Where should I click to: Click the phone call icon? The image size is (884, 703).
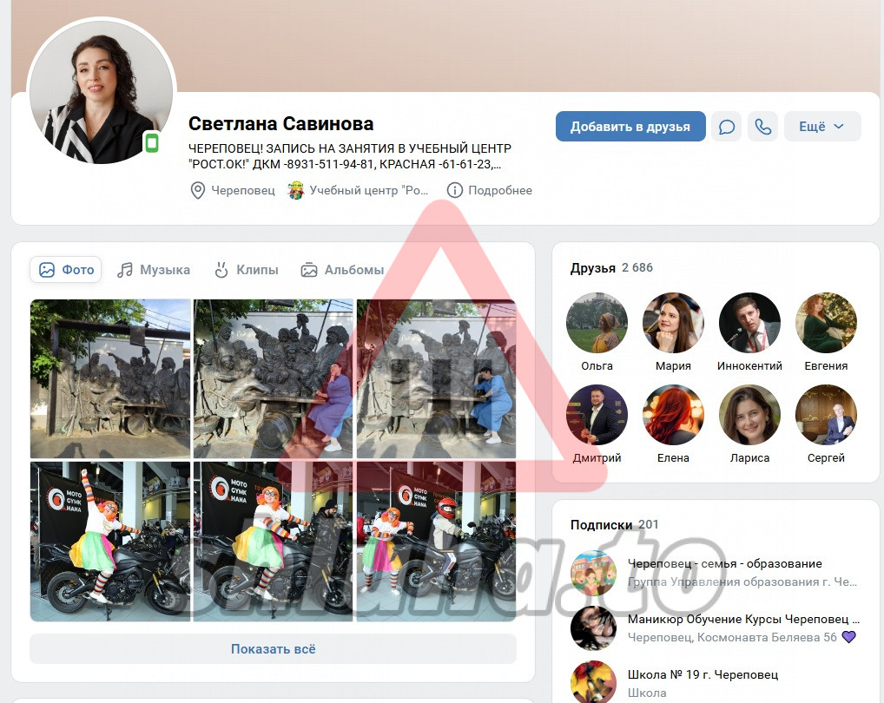click(762, 127)
